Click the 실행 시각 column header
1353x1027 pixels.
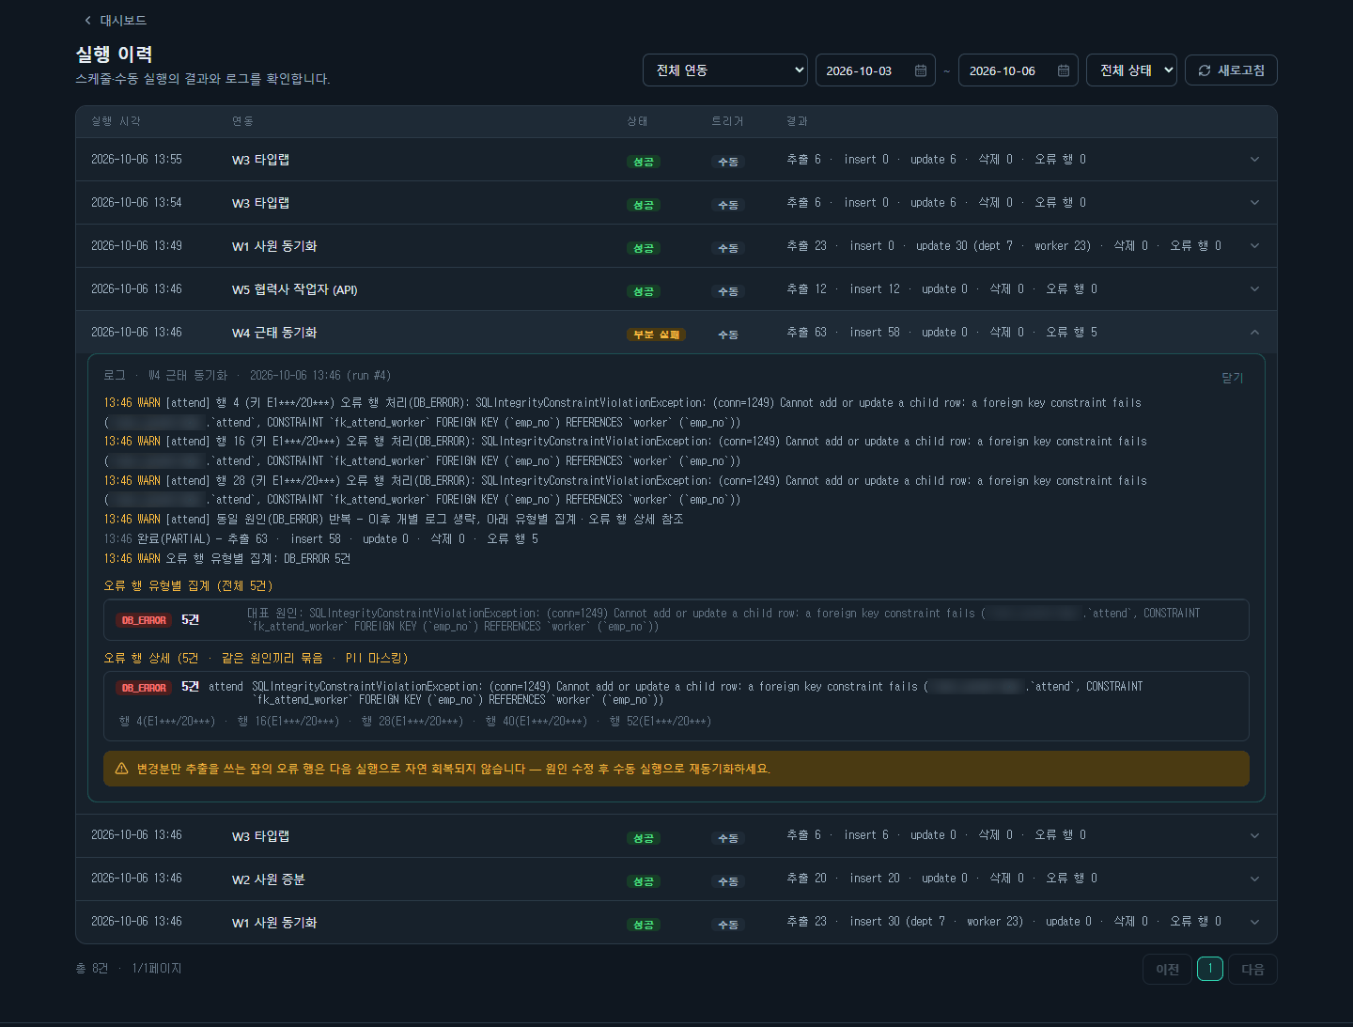116,121
